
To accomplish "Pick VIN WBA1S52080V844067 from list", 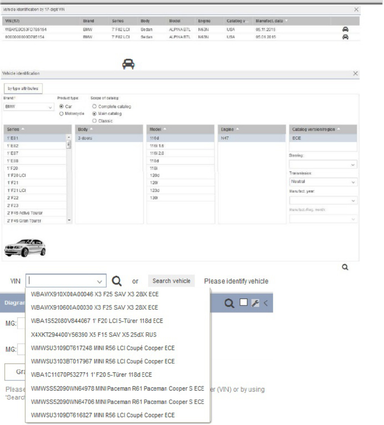I will [x=117, y=321].
